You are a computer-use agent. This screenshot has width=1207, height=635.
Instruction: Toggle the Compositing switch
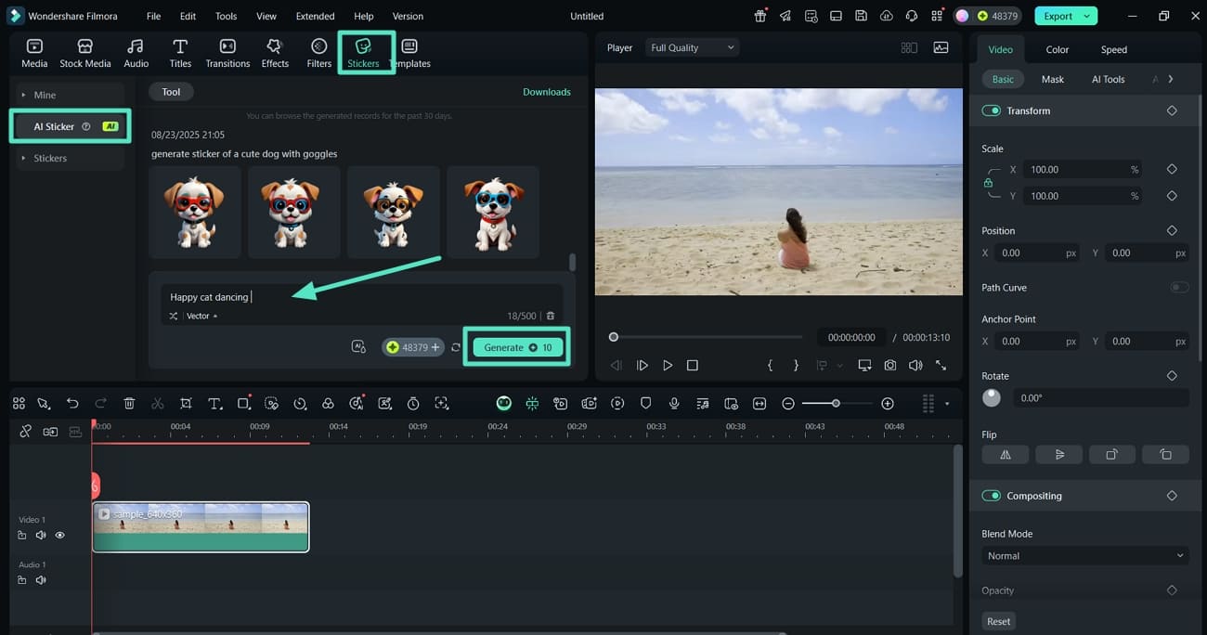coord(991,496)
